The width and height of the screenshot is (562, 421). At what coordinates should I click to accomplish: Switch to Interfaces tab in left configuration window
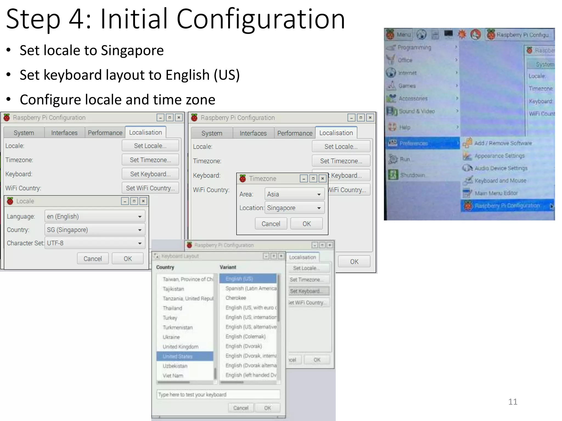64,133
